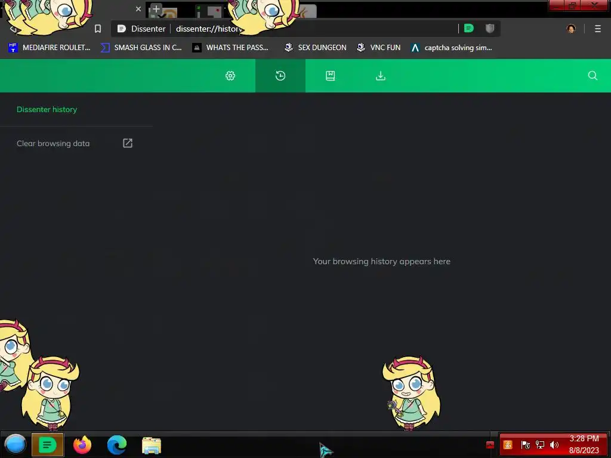
Task: Open WHATS THE PASS... bookmark
Action: pyautogui.click(x=230, y=48)
